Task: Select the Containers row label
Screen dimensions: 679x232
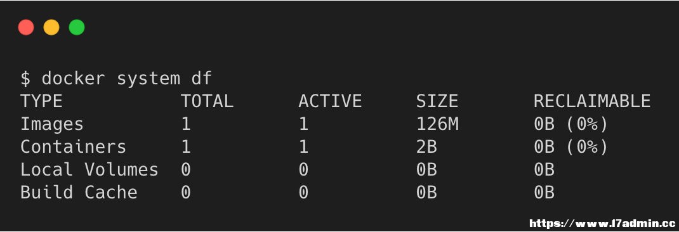Action: (73, 146)
